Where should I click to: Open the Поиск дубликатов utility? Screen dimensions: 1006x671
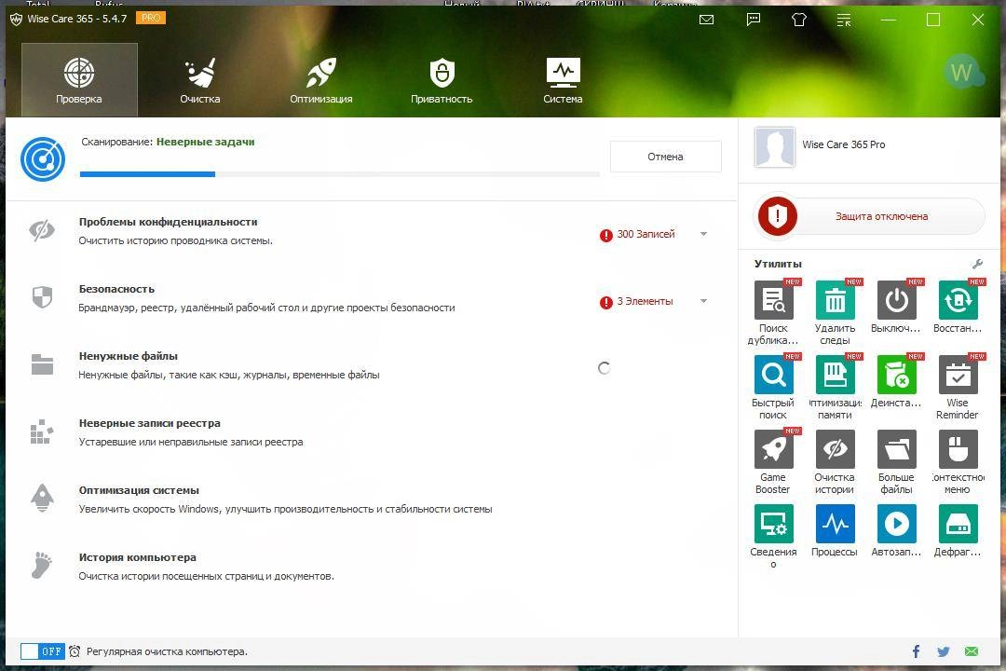[773, 300]
